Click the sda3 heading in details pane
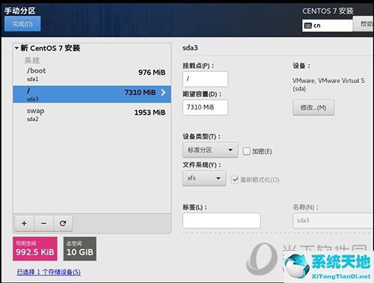 pos(190,48)
